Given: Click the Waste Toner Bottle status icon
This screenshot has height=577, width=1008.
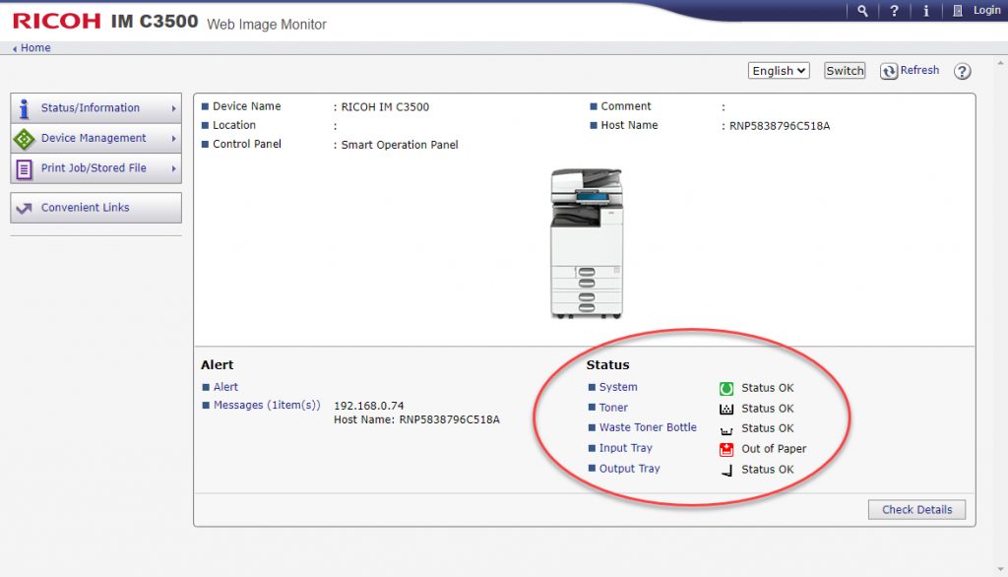Looking at the screenshot, I should click(x=726, y=430).
